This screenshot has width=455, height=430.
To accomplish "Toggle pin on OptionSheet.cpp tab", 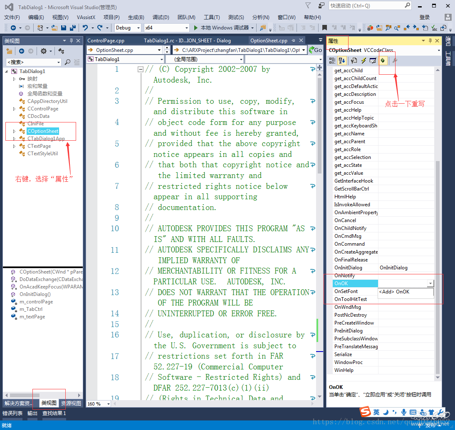I will 293,41.
